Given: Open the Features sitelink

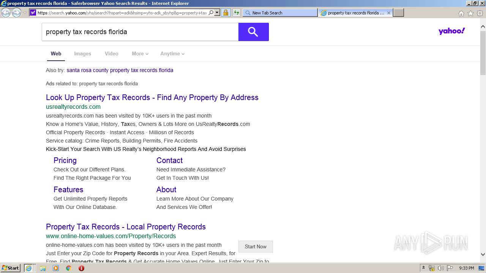Looking at the screenshot, I should pyautogui.click(x=68, y=190).
